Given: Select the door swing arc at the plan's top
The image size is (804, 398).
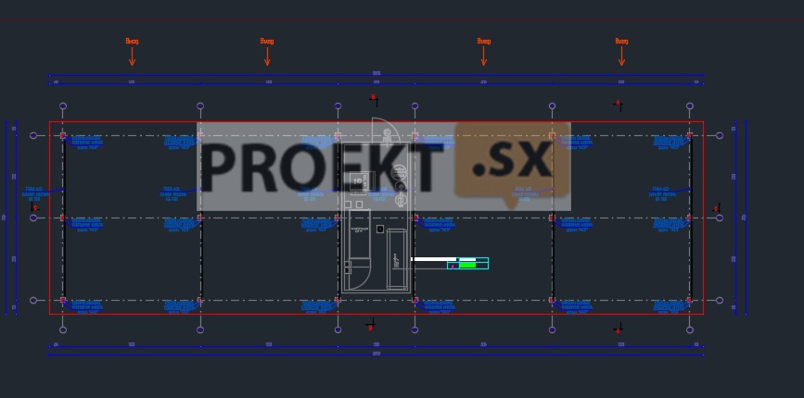Looking at the screenshot, I should click(x=384, y=130).
